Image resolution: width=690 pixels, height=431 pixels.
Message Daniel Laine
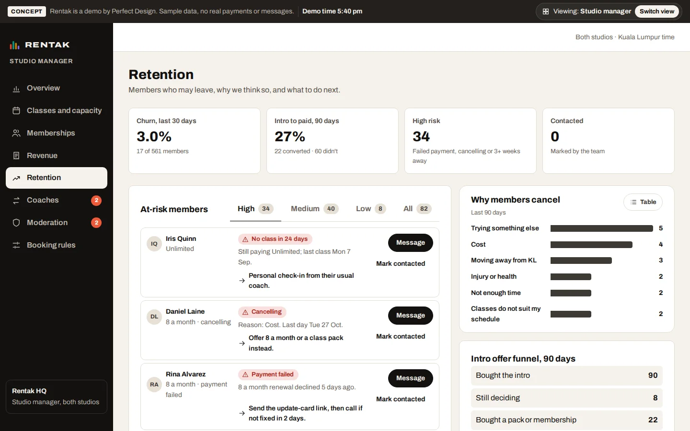tap(411, 316)
